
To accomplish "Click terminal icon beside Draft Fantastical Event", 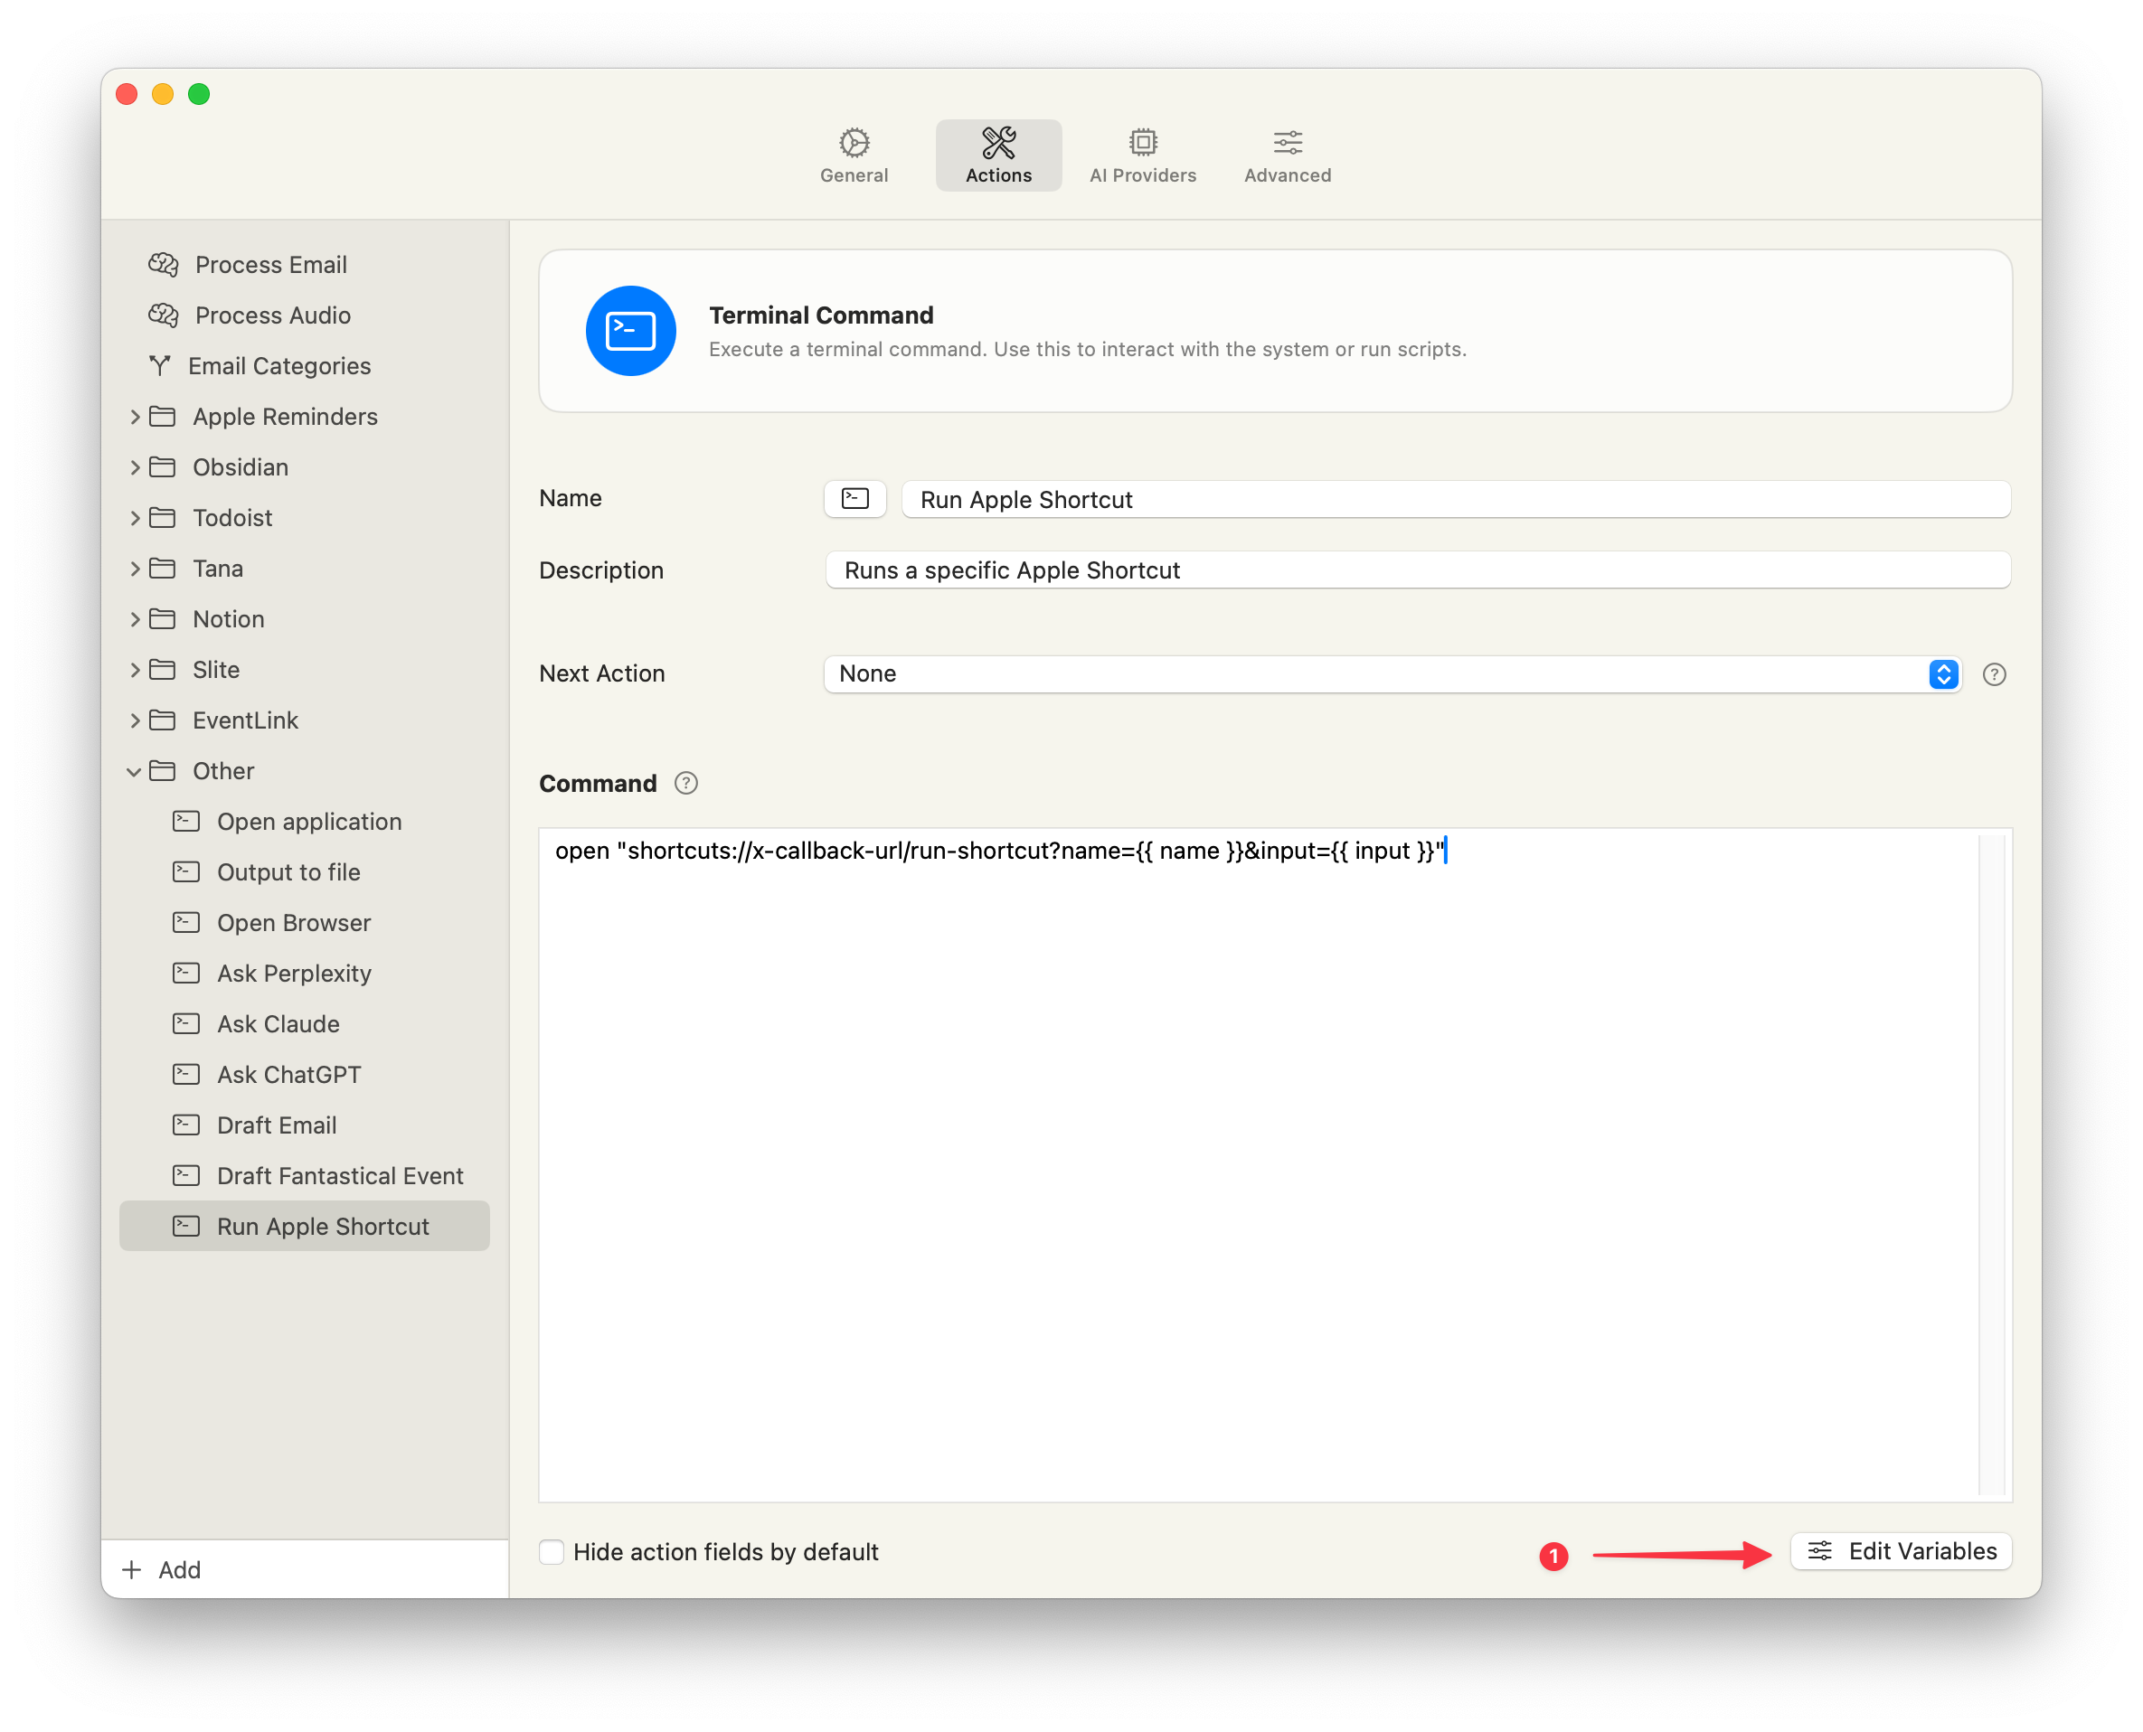I will coord(186,1175).
